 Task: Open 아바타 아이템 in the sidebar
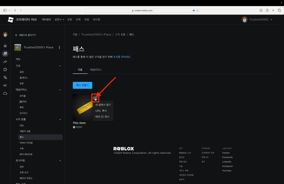point(26,143)
